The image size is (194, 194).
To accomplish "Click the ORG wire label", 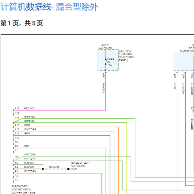I will click(x=27, y=125).
